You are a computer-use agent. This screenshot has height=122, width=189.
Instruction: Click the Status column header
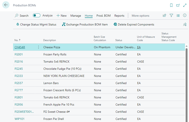pyautogui.click(x=119, y=40)
